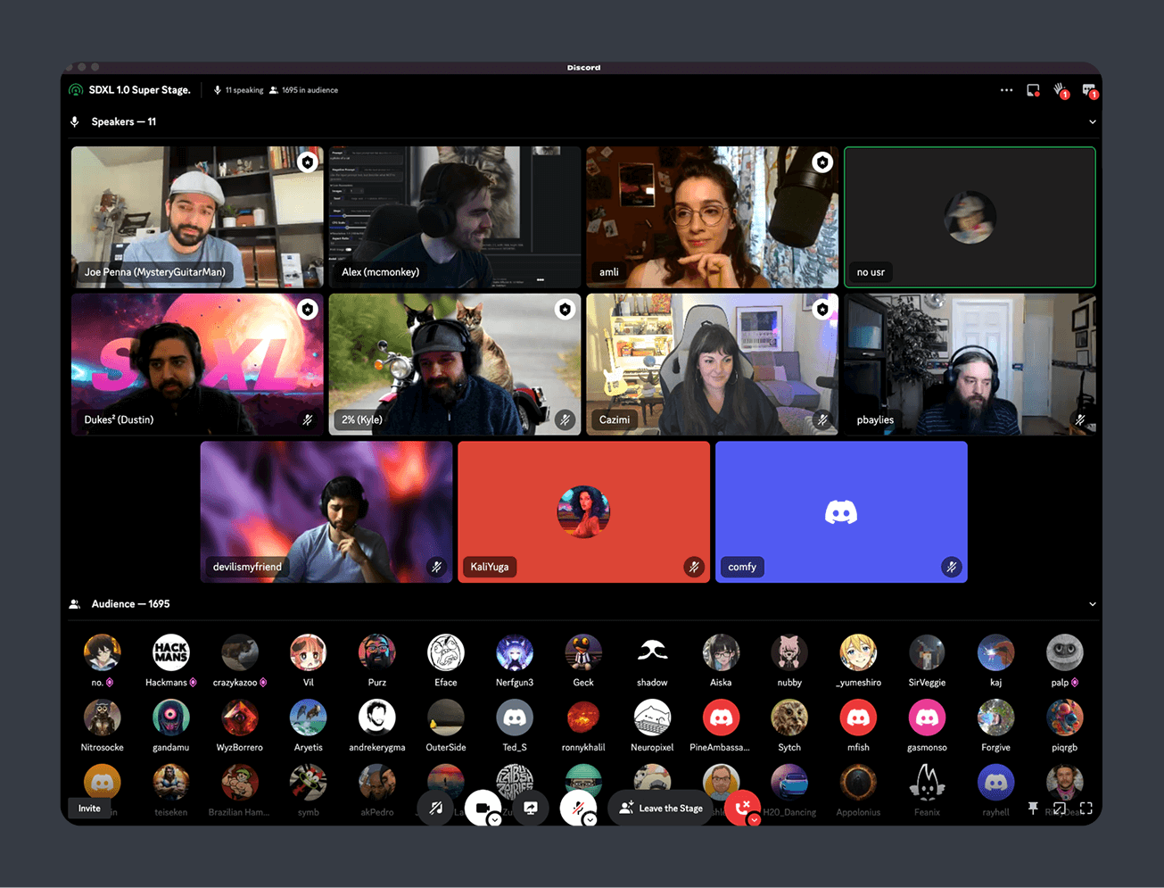This screenshot has width=1164, height=888.
Task: Click boost badge next to palp
Action: coord(1075,683)
